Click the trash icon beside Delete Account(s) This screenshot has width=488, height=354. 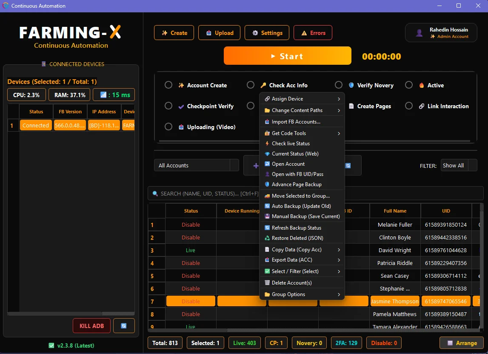tap(267, 282)
